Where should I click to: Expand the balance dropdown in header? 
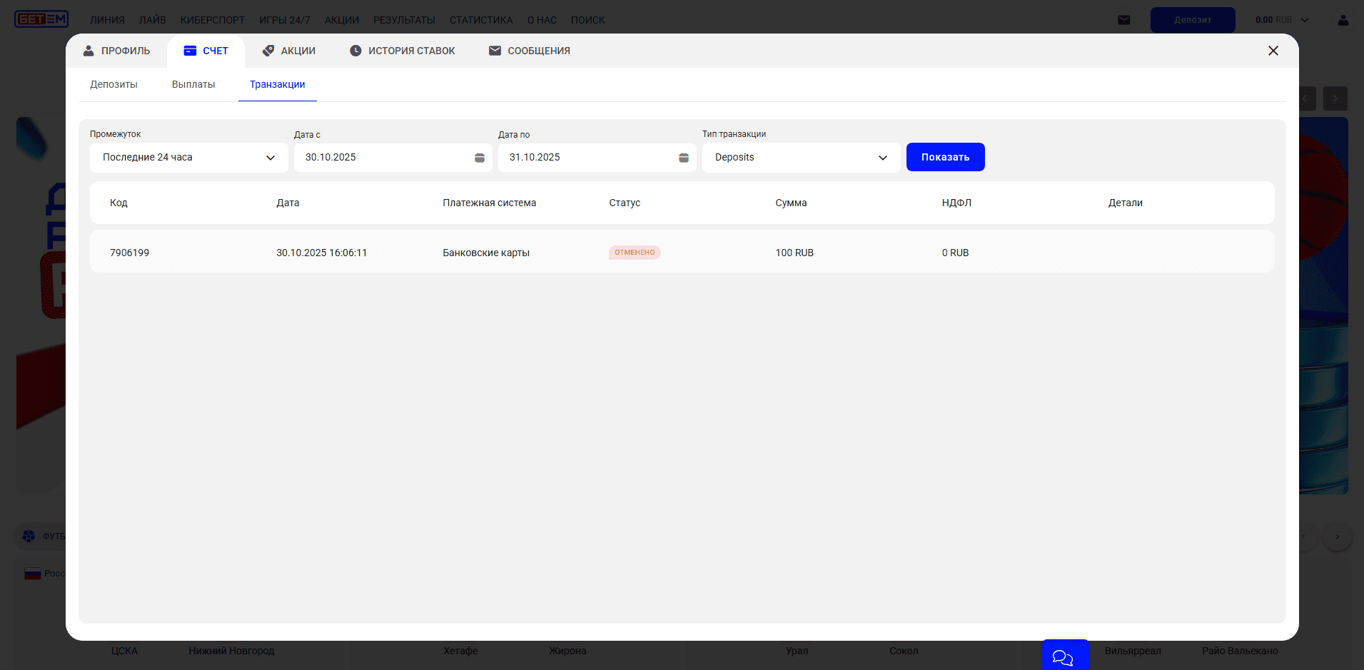(1305, 20)
